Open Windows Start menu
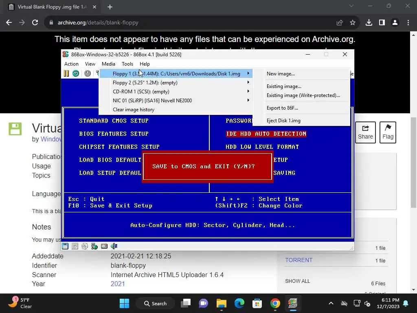The width and height of the screenshot is (417, 313). 125,303
